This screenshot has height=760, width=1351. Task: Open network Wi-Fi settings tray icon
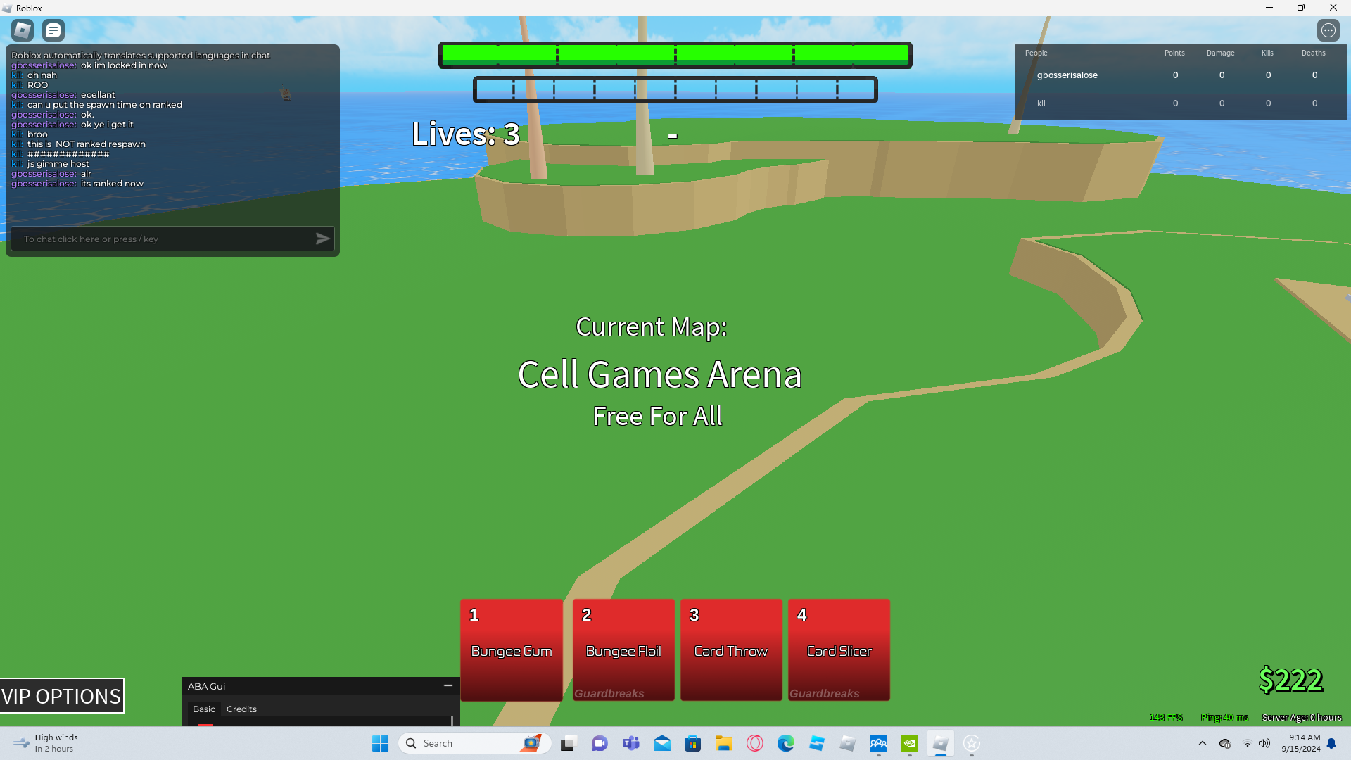(1248, 743)
